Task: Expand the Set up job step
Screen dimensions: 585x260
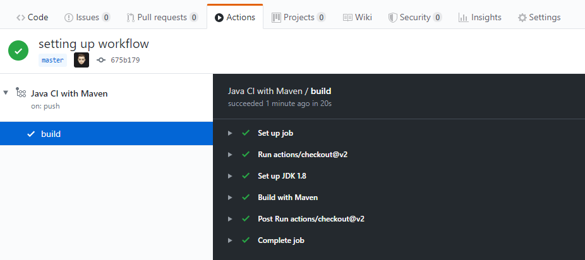Action: point(230,133)
